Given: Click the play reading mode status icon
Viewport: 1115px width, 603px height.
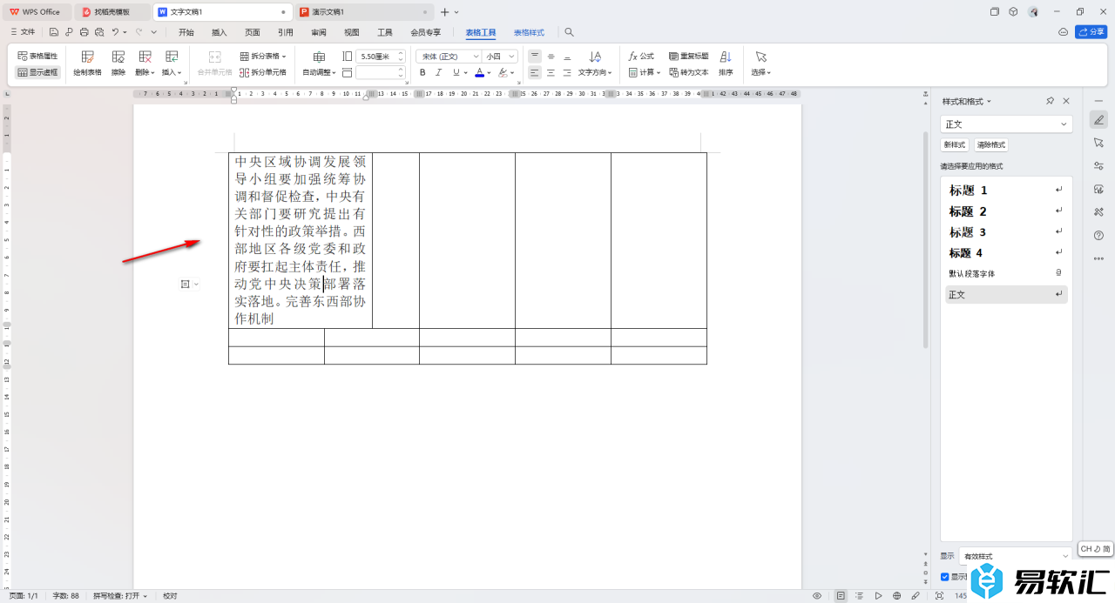Looking at the screenshot, I should pos(878,596).
